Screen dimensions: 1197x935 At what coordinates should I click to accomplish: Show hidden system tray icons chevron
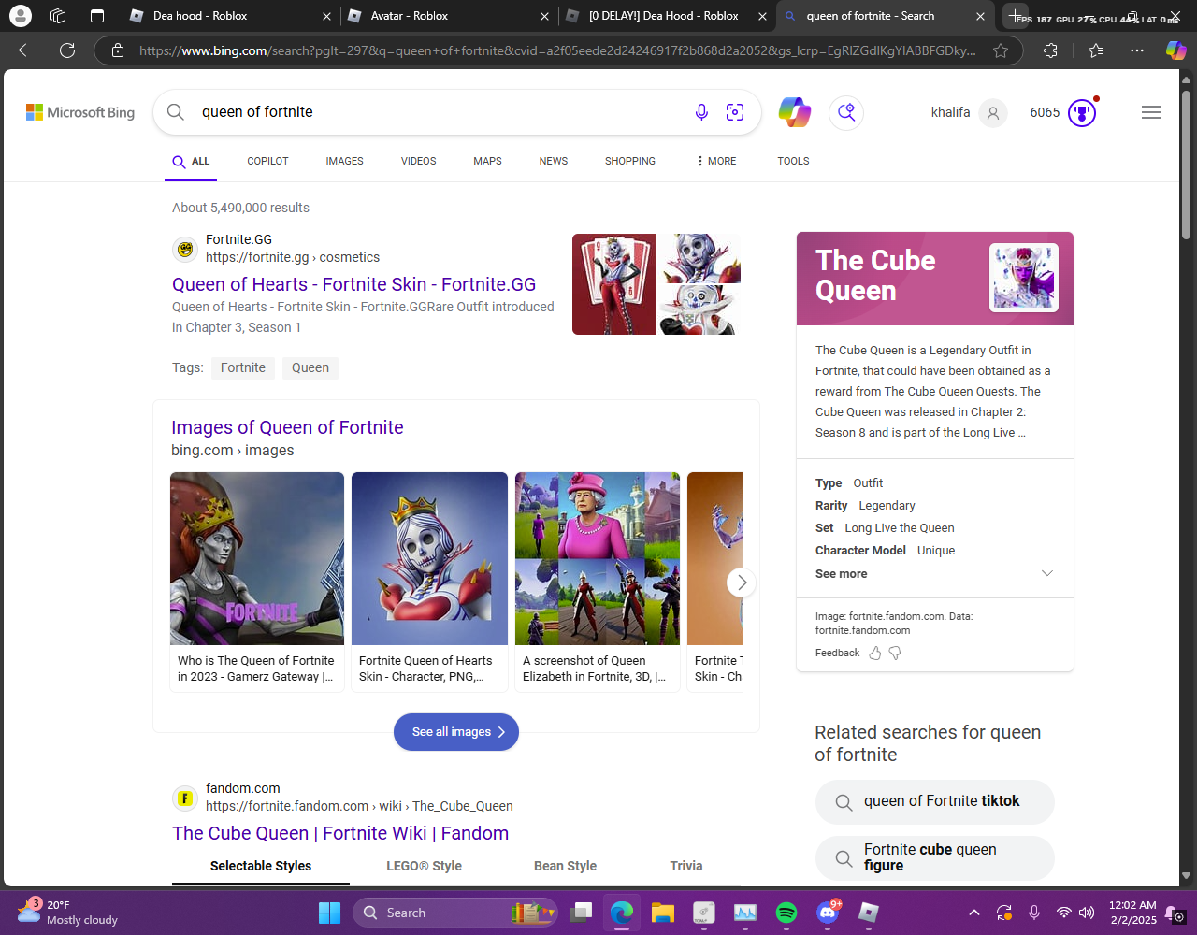pyautogui.click(x=973, y=913)
